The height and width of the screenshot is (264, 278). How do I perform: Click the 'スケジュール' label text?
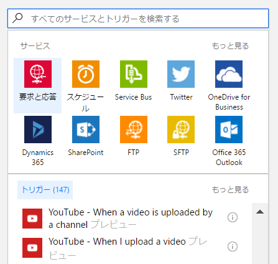point(85,102)
